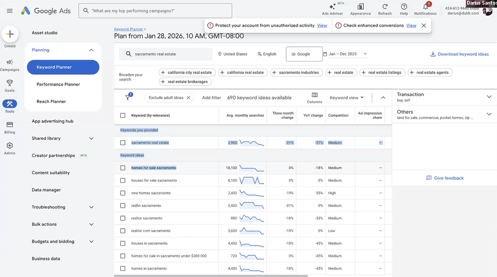Viewport: 497px width, 277px height.
Task: Expand the Bulk actions section
Action: pyautogui.click(x=91, y=224)
